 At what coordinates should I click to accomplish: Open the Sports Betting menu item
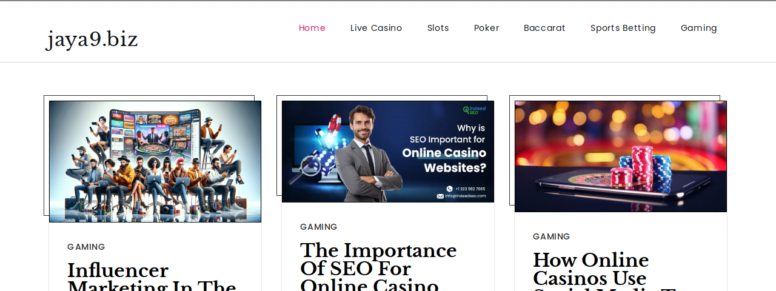click(623, 28)
